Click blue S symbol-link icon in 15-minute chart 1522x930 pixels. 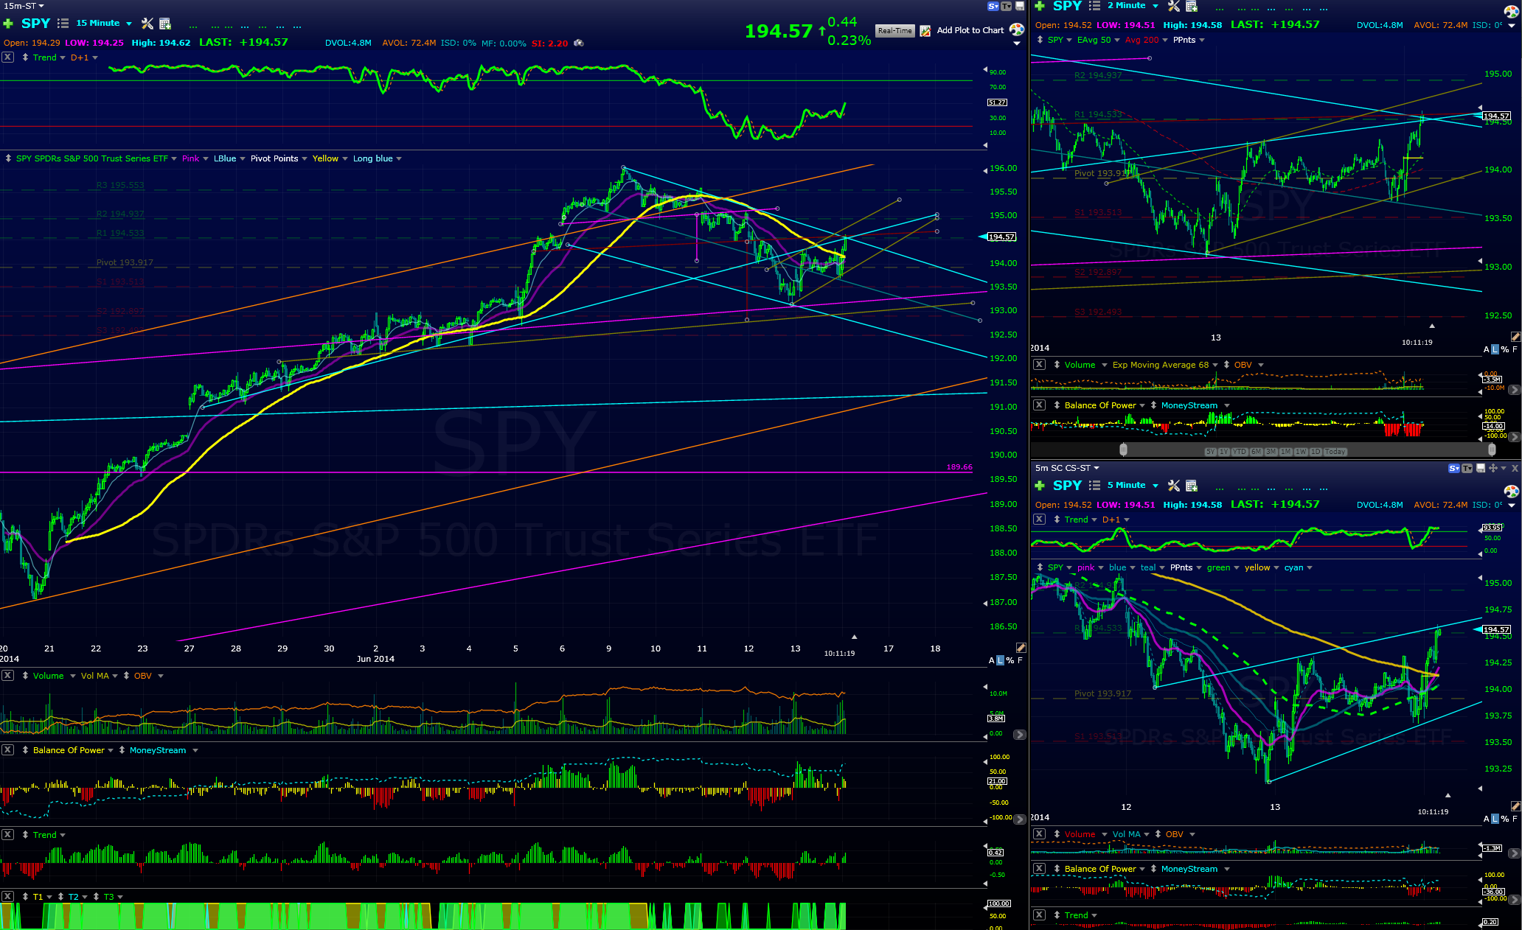tap(993, 6)
